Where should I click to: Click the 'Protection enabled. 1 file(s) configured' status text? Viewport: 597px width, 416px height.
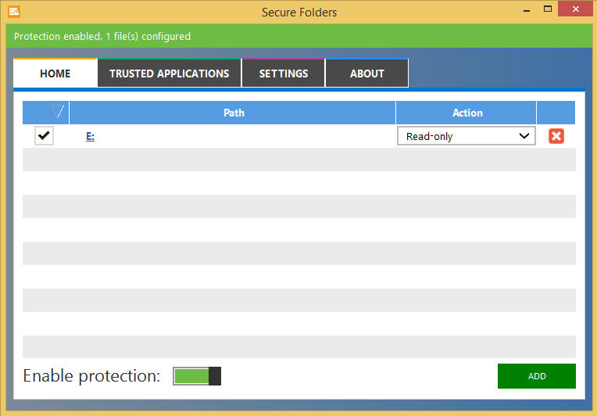[102, 37]
